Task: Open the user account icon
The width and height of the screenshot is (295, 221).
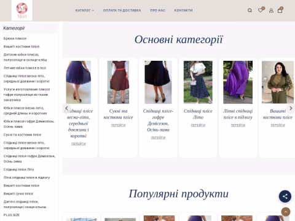Action: click(271, 10)
